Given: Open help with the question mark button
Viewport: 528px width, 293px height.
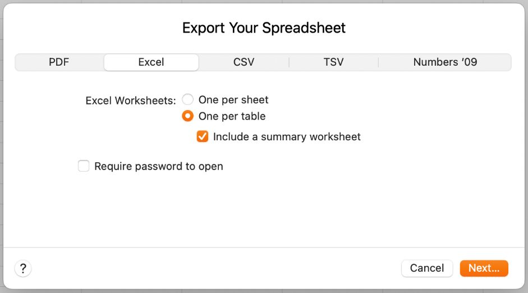Looking at the screenshot, I should point(23,268).
